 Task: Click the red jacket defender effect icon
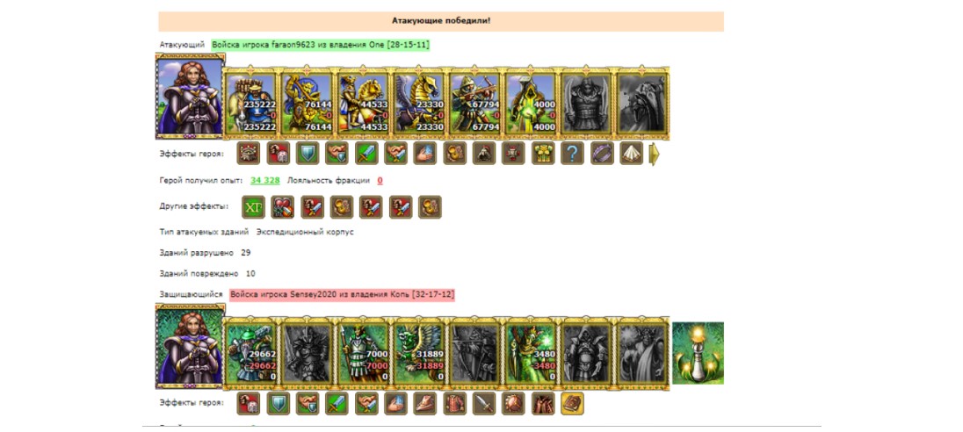454,404
